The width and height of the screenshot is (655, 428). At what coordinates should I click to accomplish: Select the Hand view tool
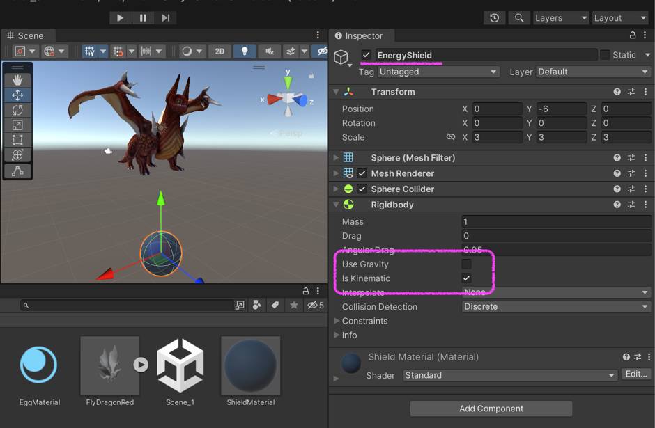tap(17, 81)
